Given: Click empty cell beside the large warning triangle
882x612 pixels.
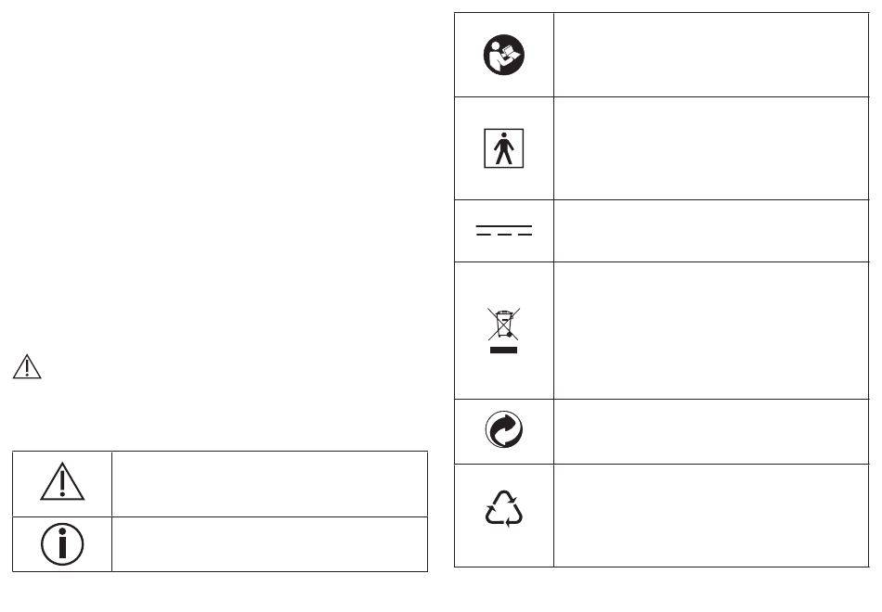Looking at the screenshot, I should pos(270,484).
